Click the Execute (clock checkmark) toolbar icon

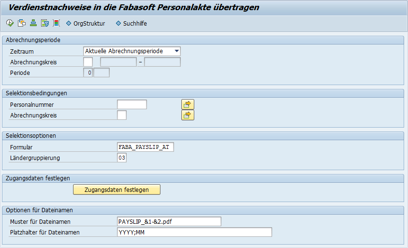click(10, 23)
